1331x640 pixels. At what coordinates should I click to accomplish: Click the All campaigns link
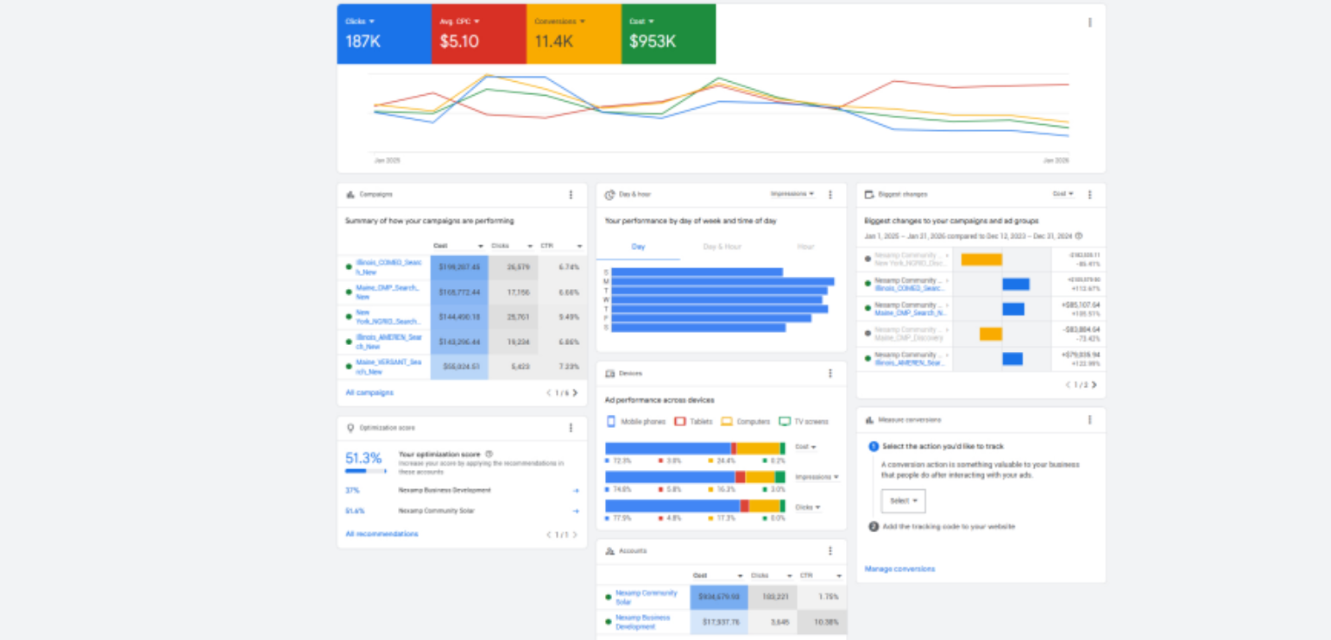[x=369, y=392]
